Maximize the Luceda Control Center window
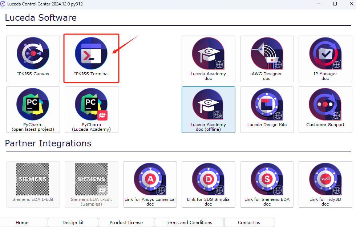 pyautogui.click(x=335, y=4)
